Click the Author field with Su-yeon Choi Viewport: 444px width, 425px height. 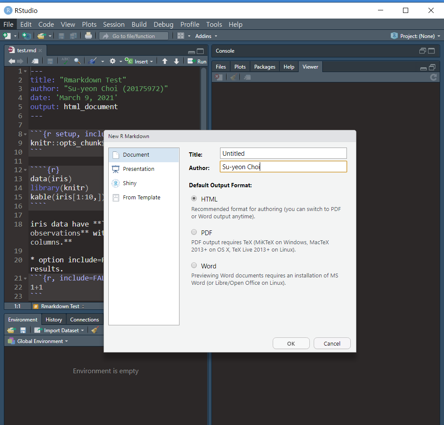click(283, 167)
